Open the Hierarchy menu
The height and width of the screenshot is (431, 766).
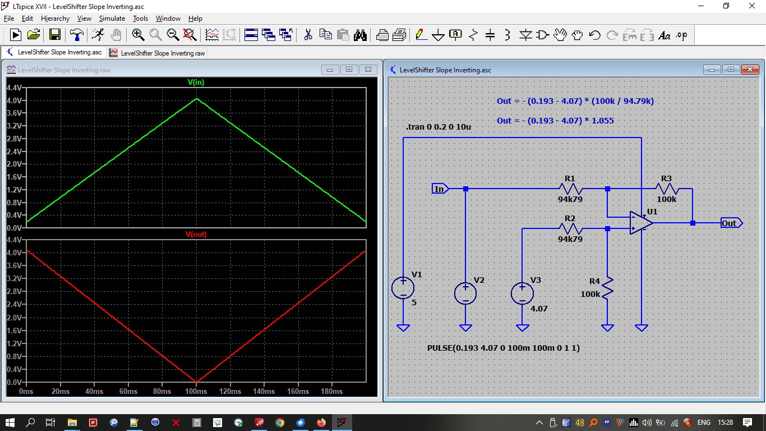(55, 19)
